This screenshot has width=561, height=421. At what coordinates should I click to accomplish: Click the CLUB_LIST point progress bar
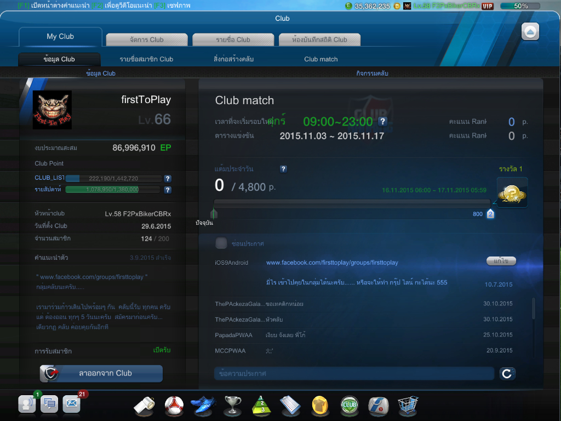click(113, 178)
